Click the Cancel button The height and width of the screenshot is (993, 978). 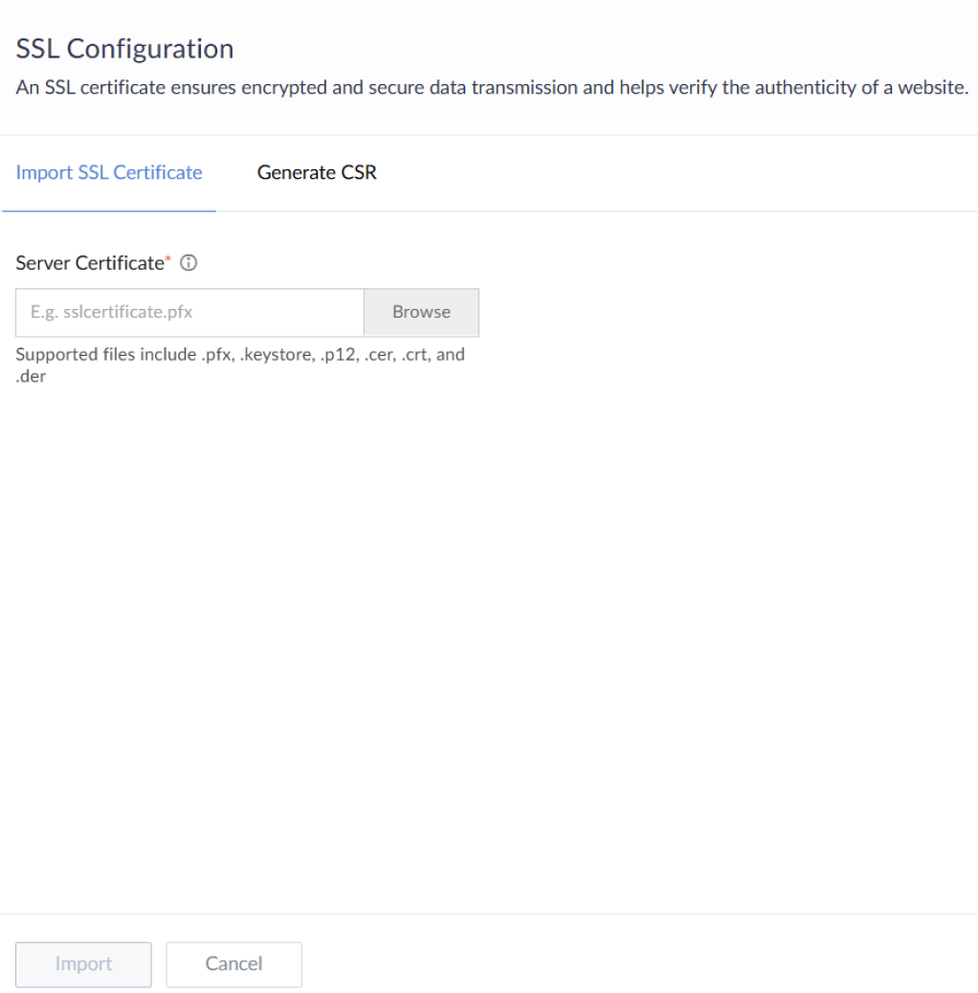[233, 964]
